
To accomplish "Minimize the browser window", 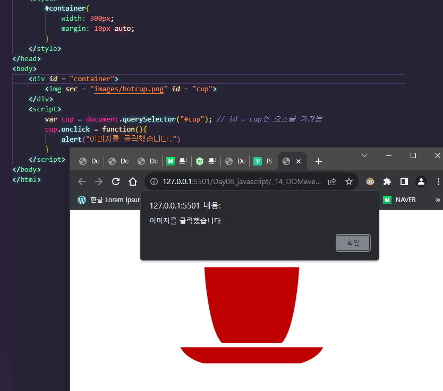I will coord(389,155).
